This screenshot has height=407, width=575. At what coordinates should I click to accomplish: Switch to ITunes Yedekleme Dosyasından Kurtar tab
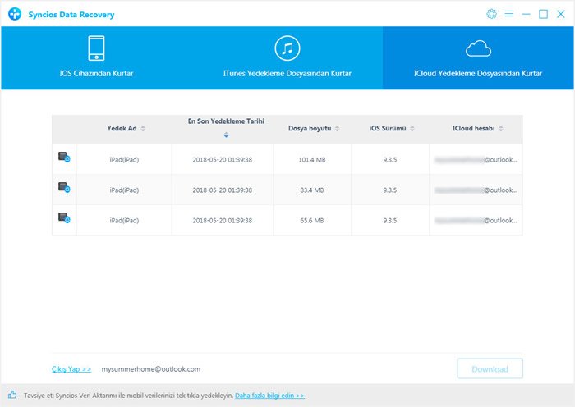tap(287, 58)
